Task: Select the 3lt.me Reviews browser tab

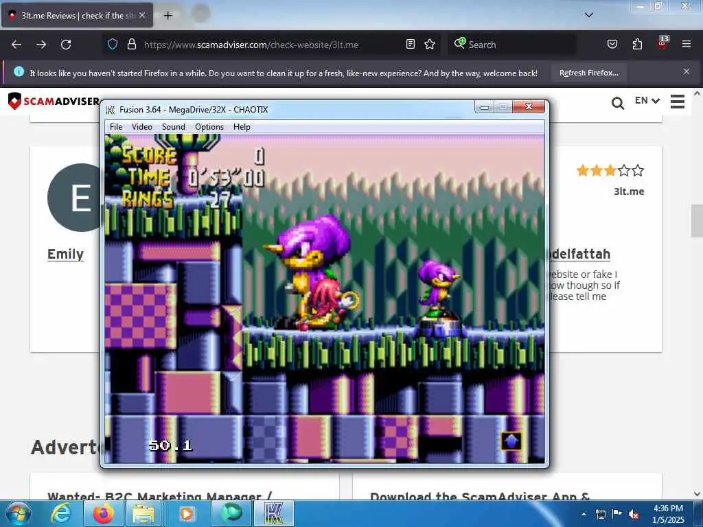Action: [x=77, y=15]
